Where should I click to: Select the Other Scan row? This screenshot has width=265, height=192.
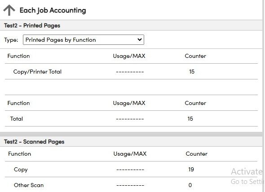(131, 185)
